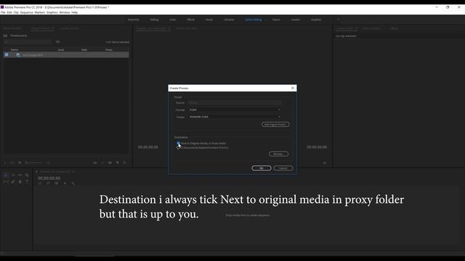Image resolution: width=465 pixels, height=261 pixels.
Task: Select the Selection tool in the Tools panel
Action: tap(6, 175)
